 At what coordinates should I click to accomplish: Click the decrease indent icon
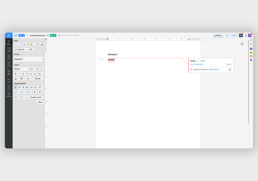coord(35,87)
